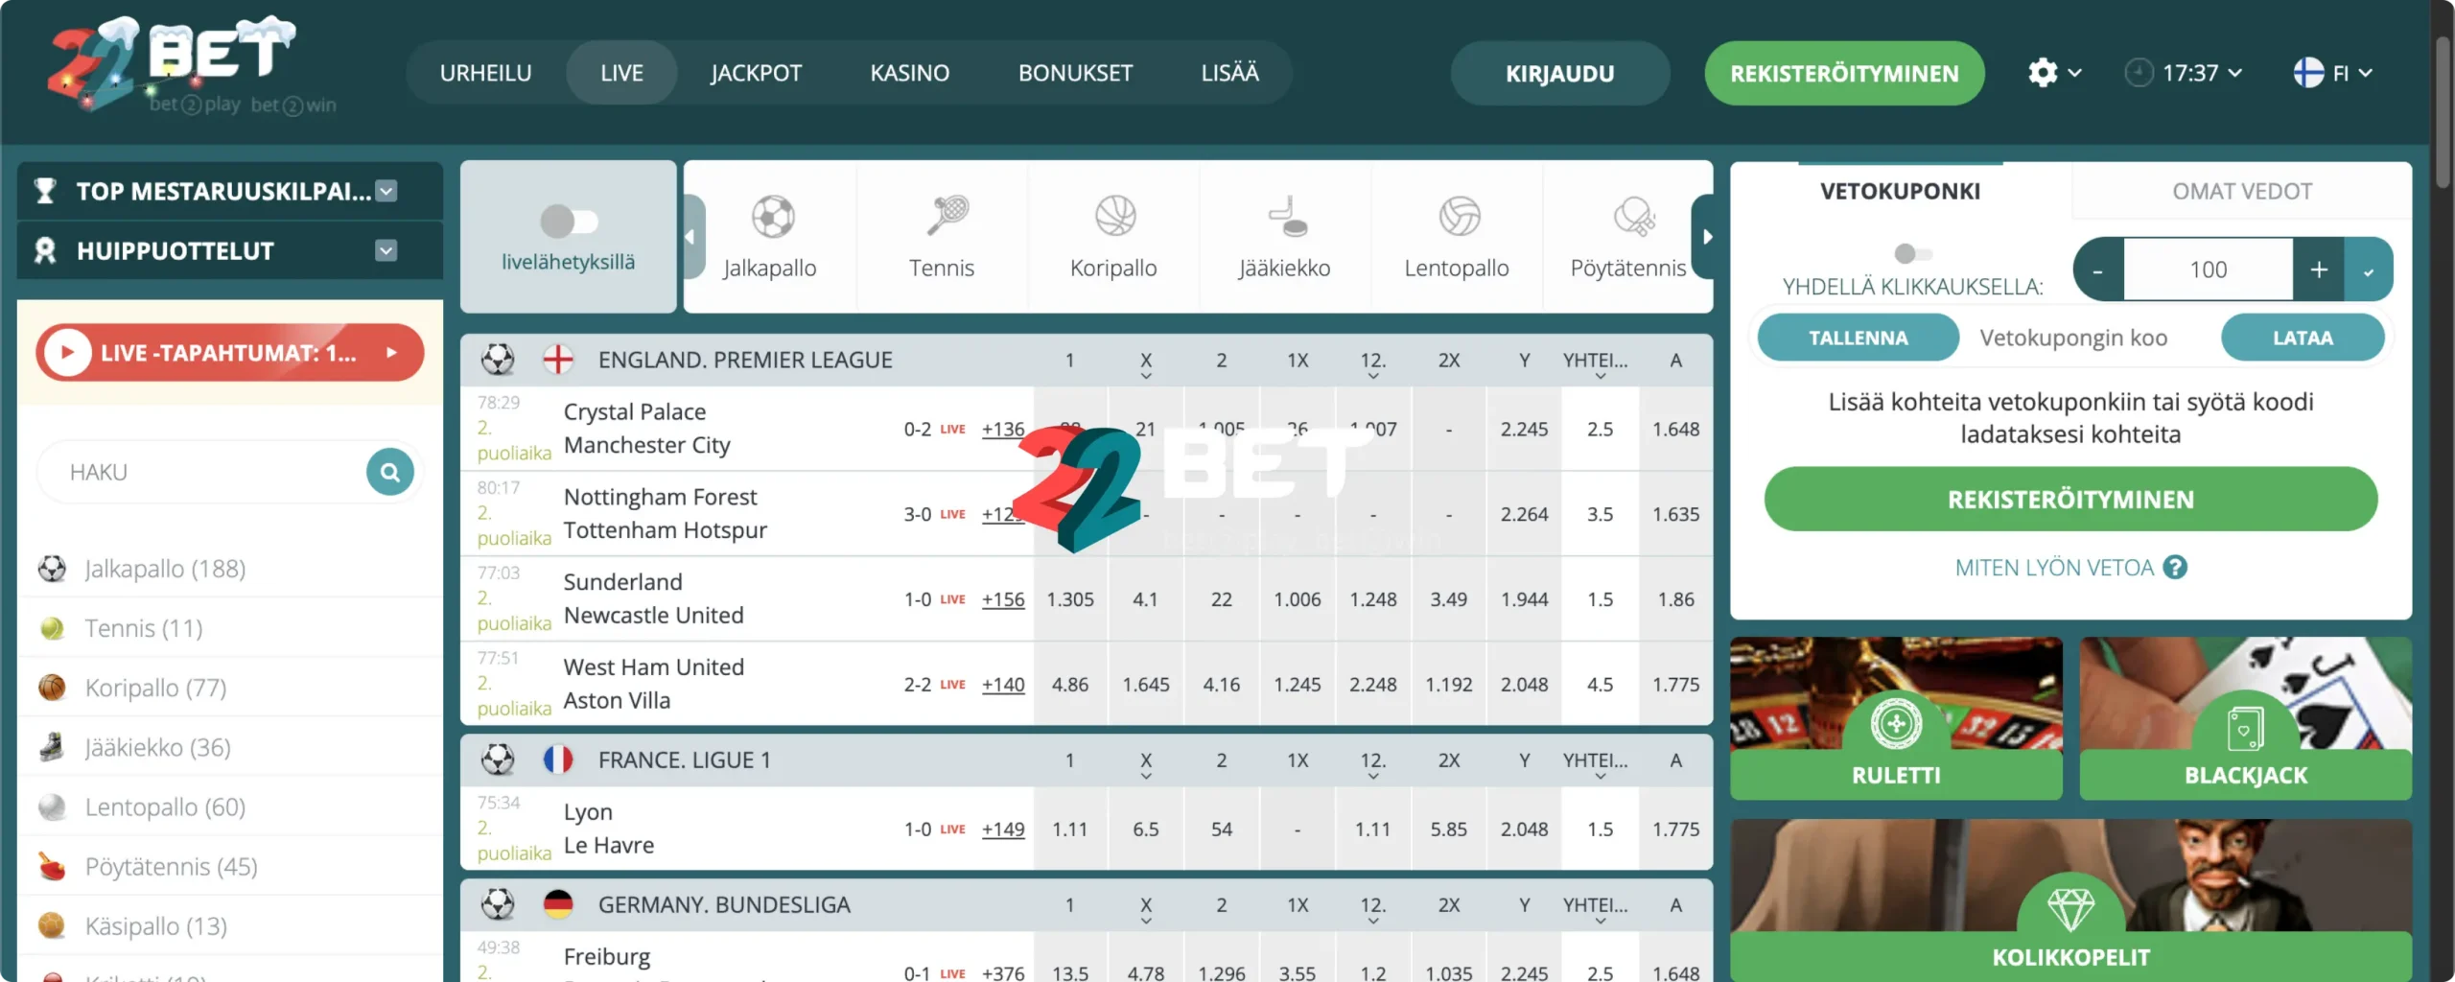Decrease stake with minus button
2455x982 pixels.
pos(2098,269)
